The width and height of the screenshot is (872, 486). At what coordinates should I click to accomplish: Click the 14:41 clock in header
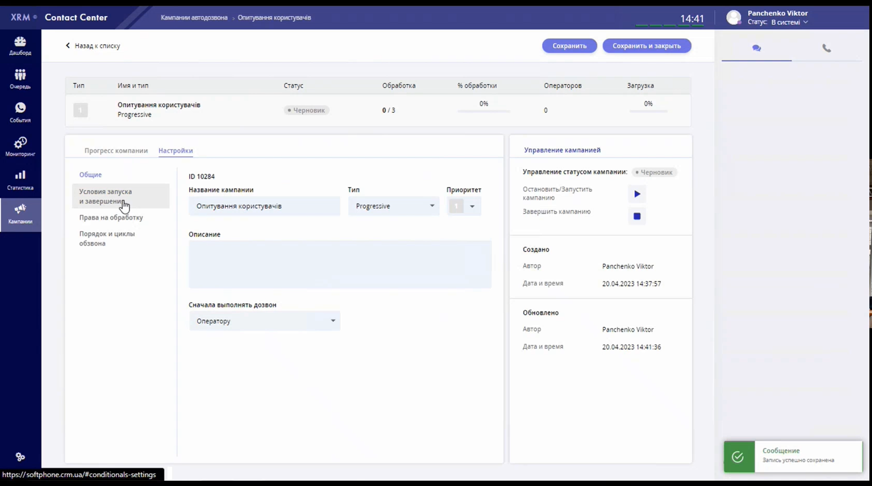tap(692, 19)
